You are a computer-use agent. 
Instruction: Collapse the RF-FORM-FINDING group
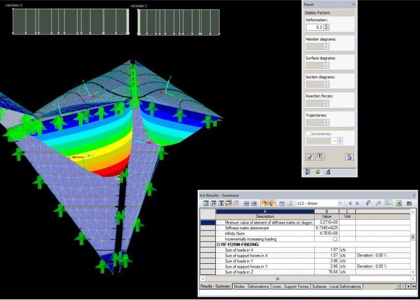coord(218,245)
